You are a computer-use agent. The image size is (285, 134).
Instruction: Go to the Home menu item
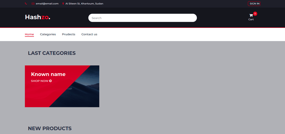tap(29, 34)
